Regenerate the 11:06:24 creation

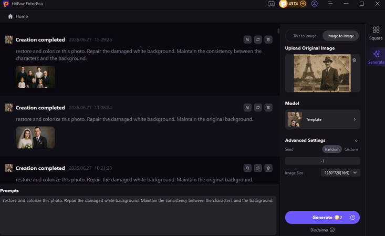(x=258, y=108)
